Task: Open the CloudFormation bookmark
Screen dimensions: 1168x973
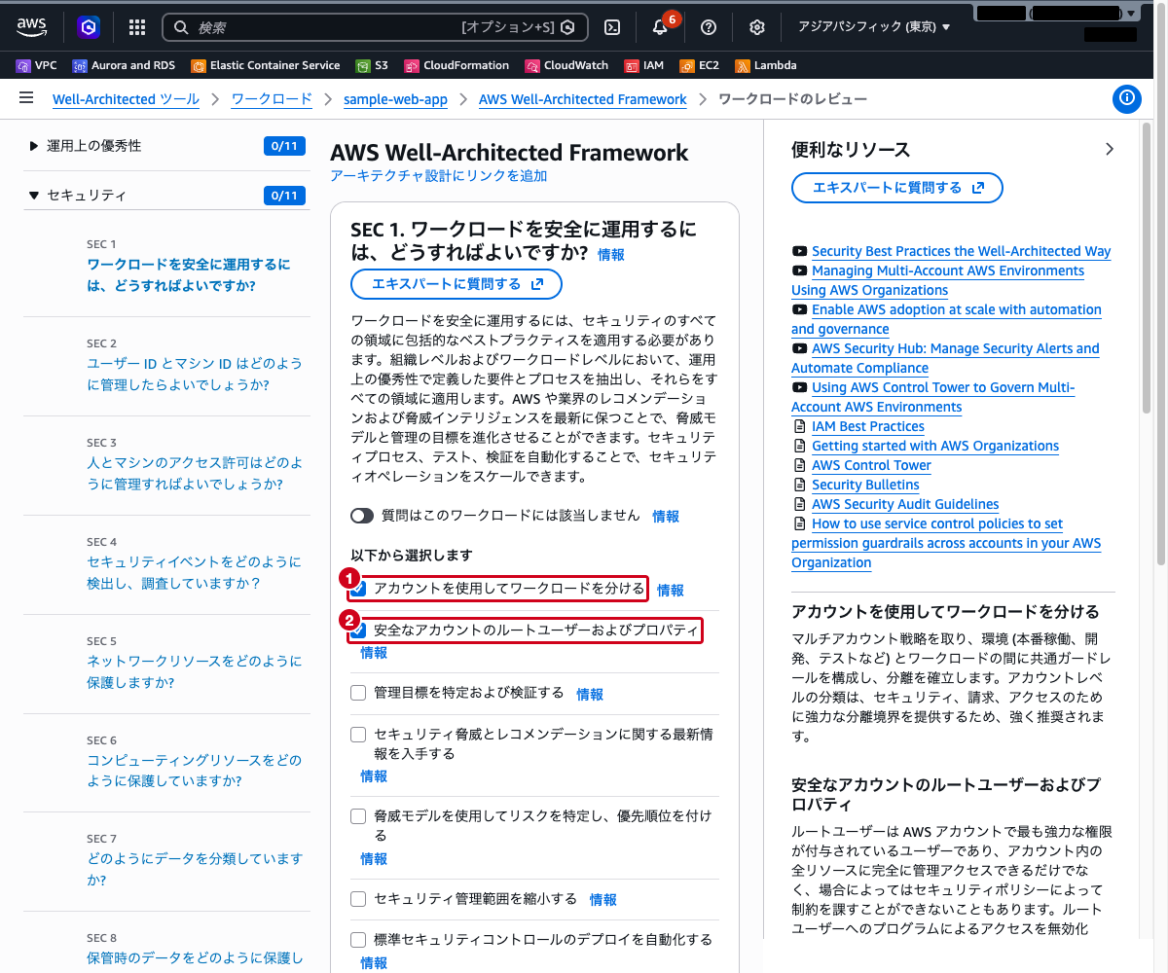Action: click(x=456, y=66)
